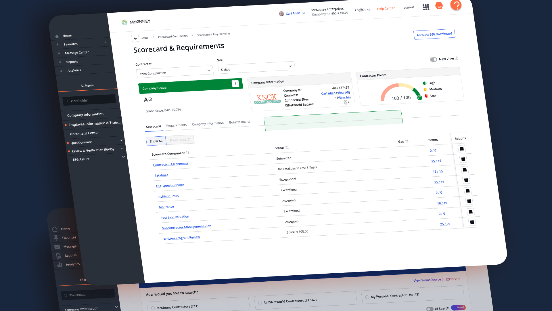Screen dimensions: 552x311
Task: Click the action button in the 10 / 10 row
Action: 469,201
